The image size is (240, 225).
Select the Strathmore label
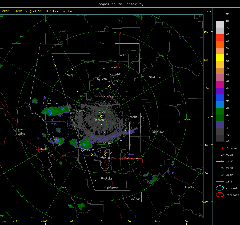pyautogui.click(x=130, y=158)
